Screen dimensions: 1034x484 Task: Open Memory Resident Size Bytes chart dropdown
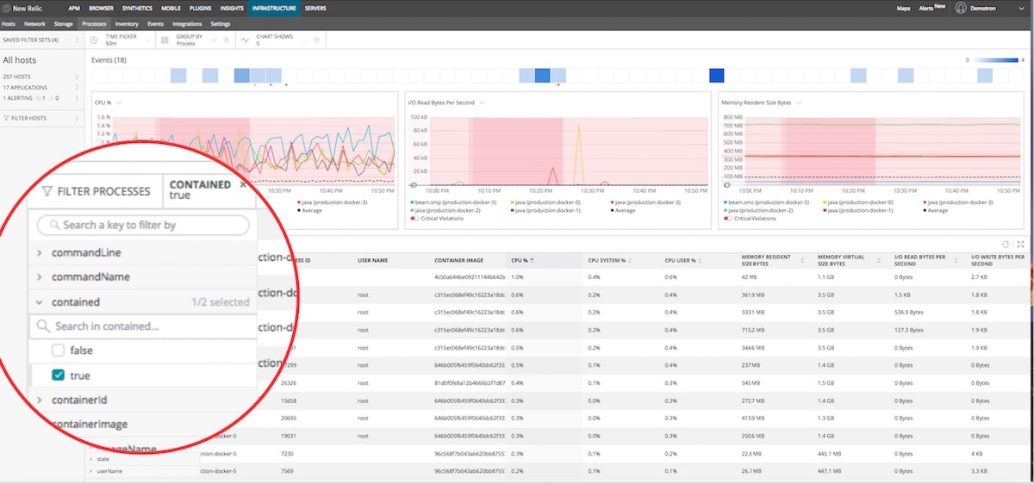tap(798, 102)
